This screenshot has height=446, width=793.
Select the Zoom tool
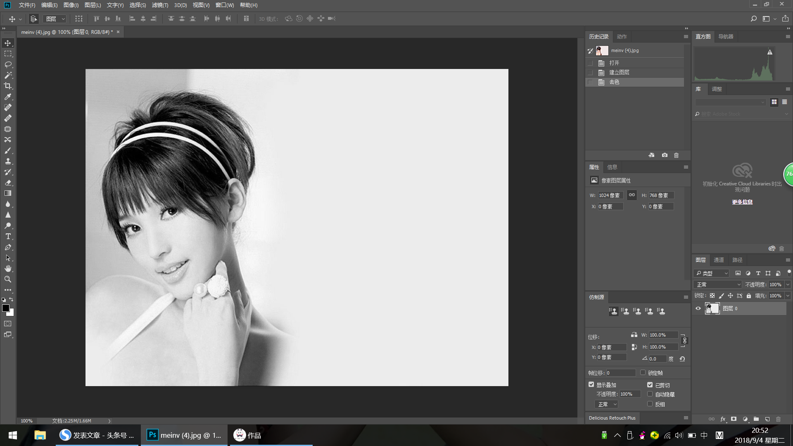tap(8, 279)
